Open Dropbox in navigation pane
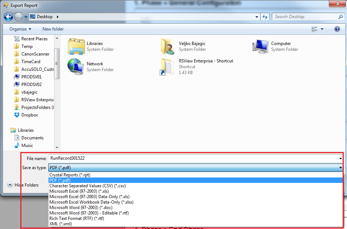 coord(29,115)
